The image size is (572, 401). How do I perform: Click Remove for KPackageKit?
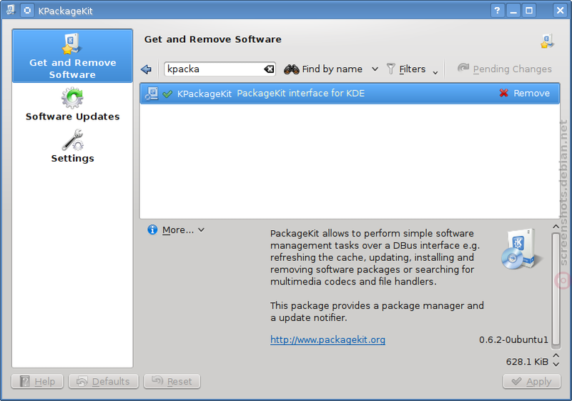[x=525, y=94]
